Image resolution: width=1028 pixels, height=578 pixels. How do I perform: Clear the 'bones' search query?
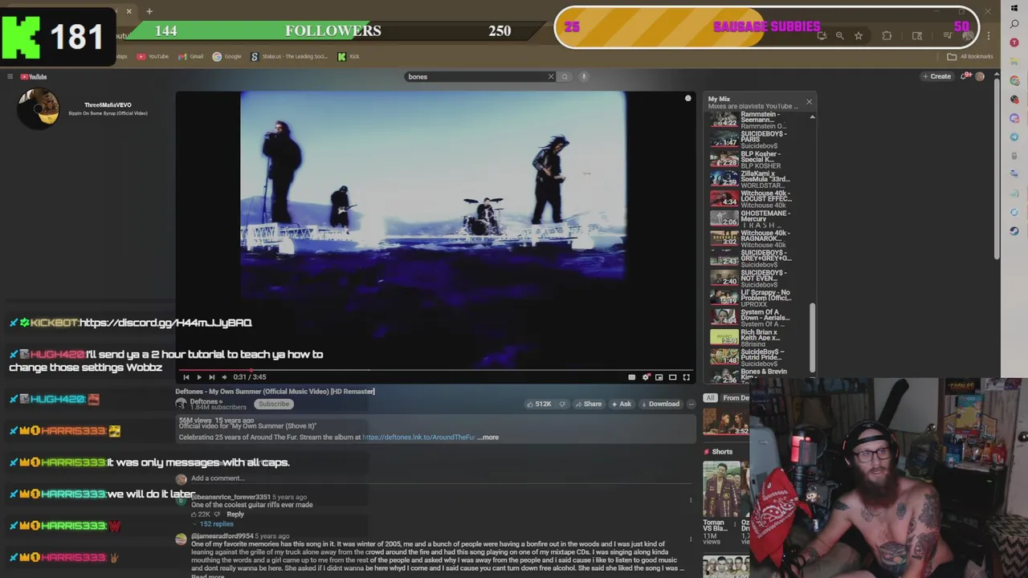[x=551, y=77]
